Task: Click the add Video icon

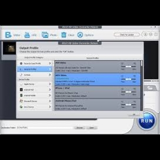Action: click(8, 35)
